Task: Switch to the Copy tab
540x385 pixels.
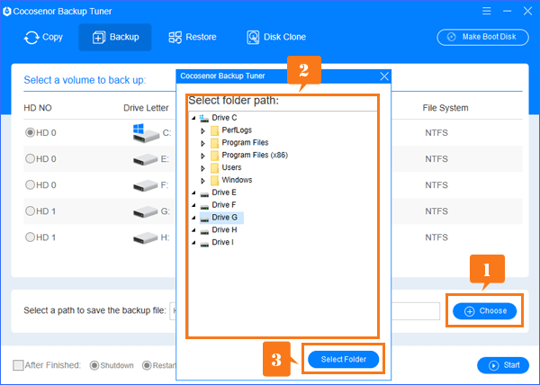Action: [43, 37]
